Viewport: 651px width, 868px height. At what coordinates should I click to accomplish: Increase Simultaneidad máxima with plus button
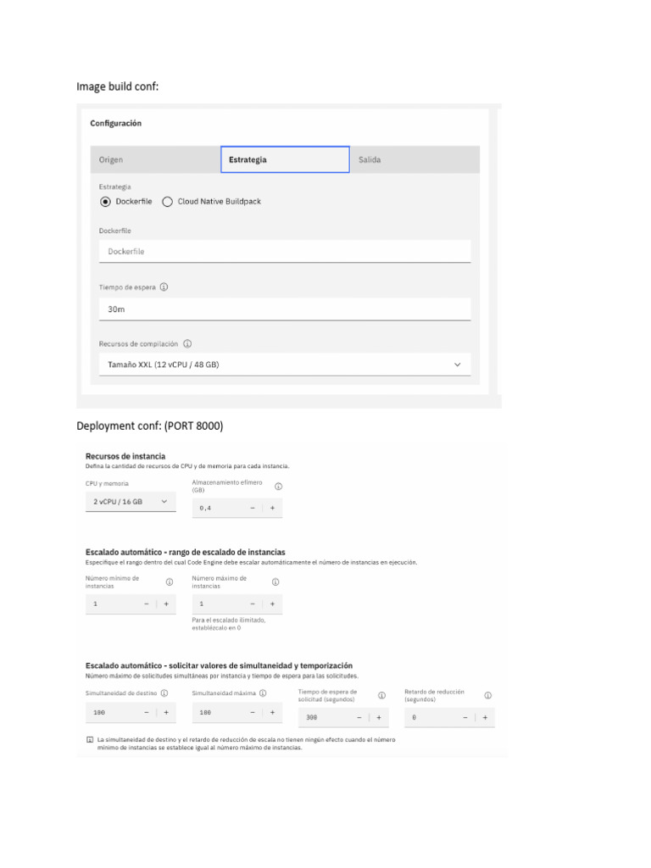point(272,712)
